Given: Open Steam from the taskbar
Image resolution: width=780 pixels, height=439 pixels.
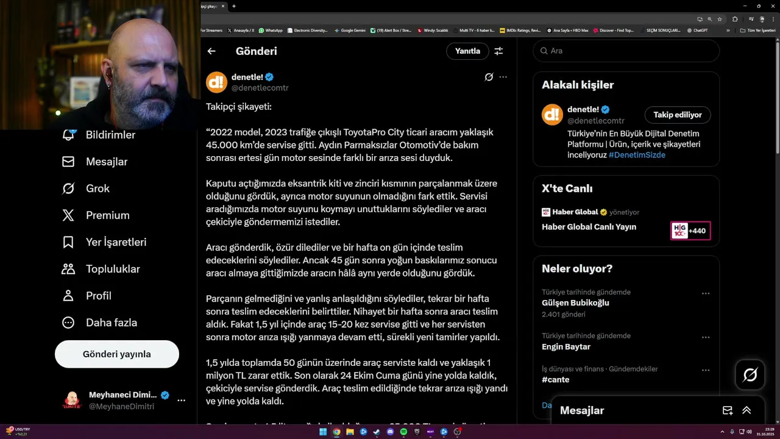Looking at the screenshot, I should (x=377, y=432).
